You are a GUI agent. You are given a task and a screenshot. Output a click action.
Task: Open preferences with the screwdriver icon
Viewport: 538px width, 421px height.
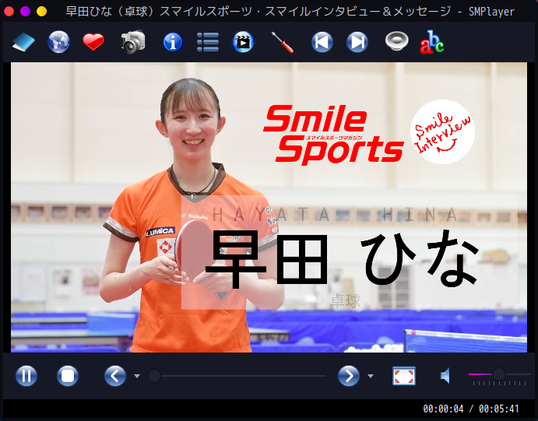pos(283,42)
